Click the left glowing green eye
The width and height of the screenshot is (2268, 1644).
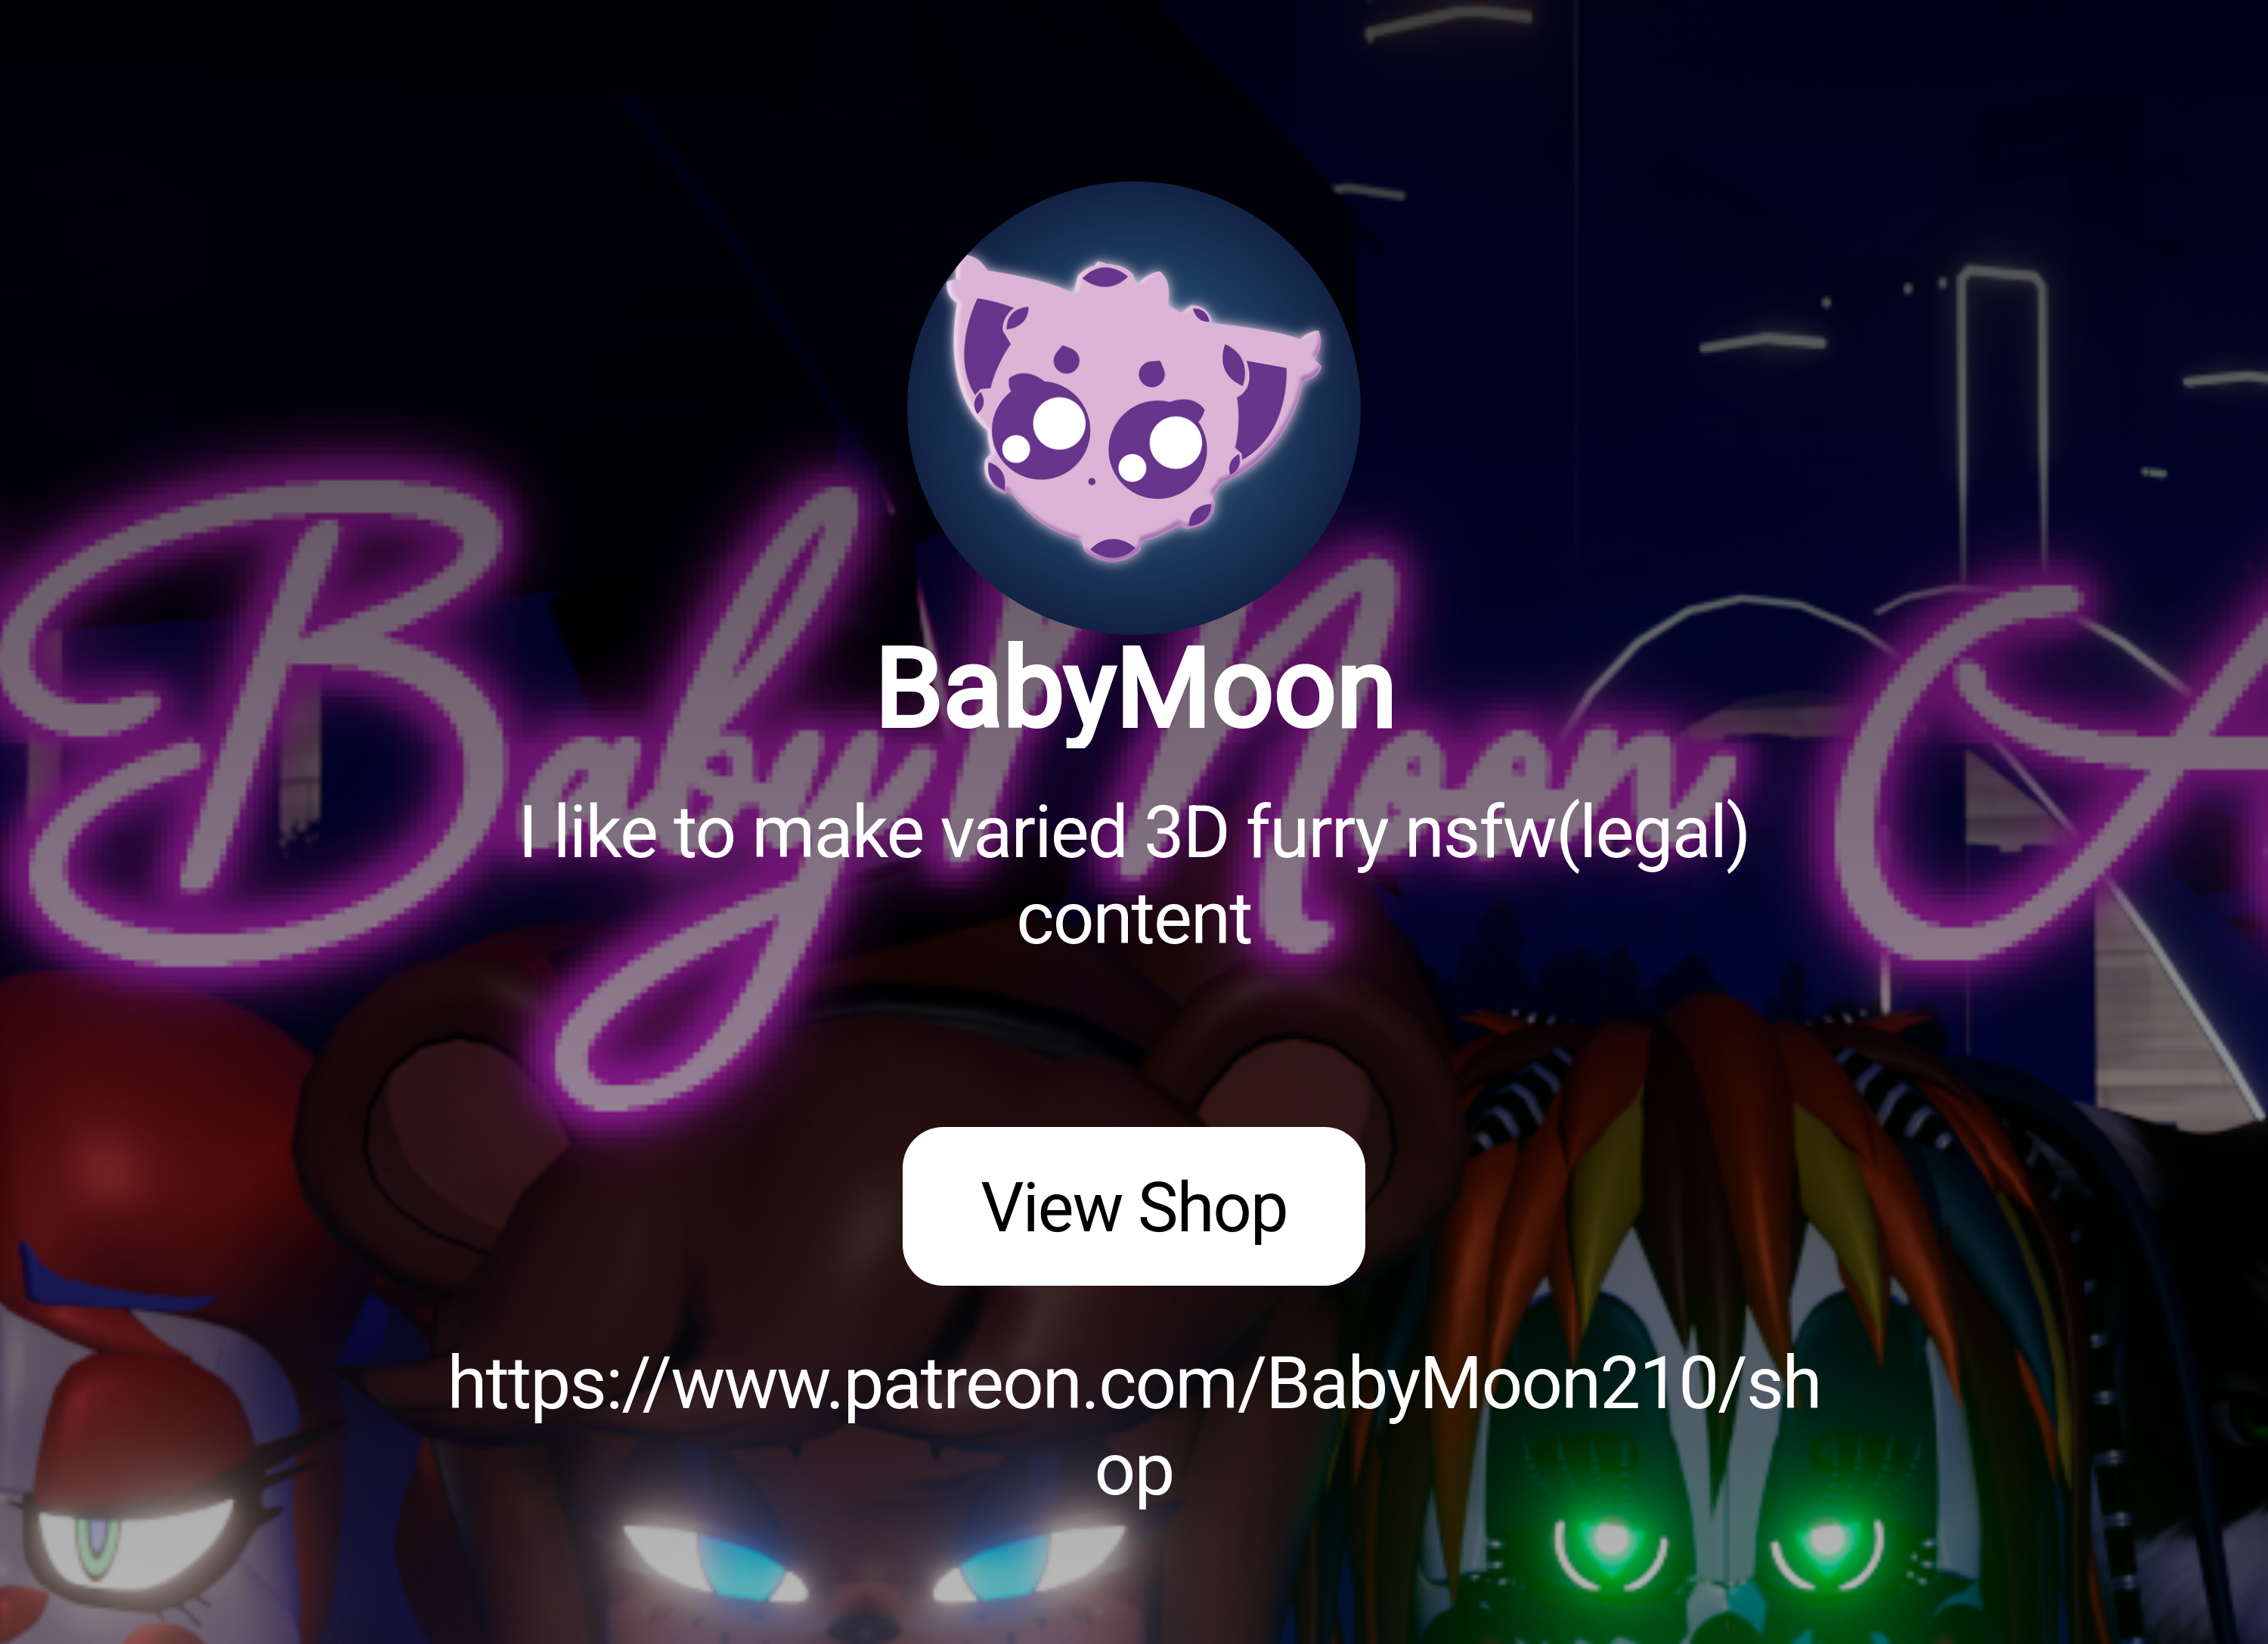coord(1611,1552)
